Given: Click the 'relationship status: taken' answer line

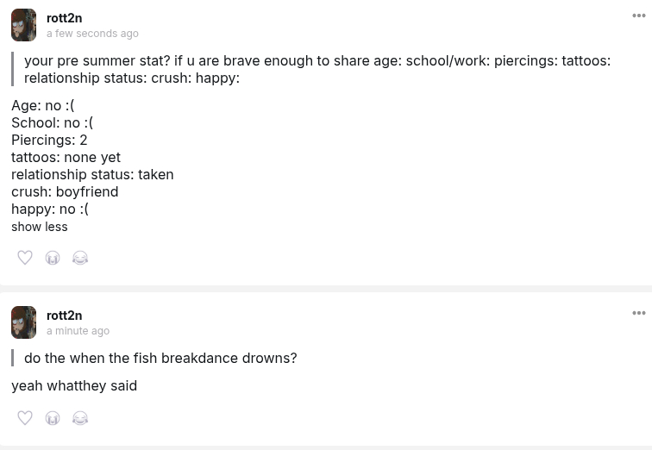Looking at the screenshot, I should (x=92, y=174).
